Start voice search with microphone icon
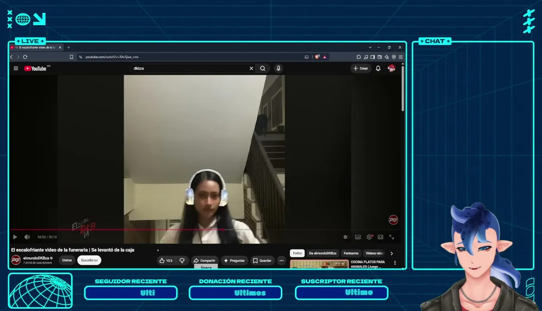 (x=279, y=68)
